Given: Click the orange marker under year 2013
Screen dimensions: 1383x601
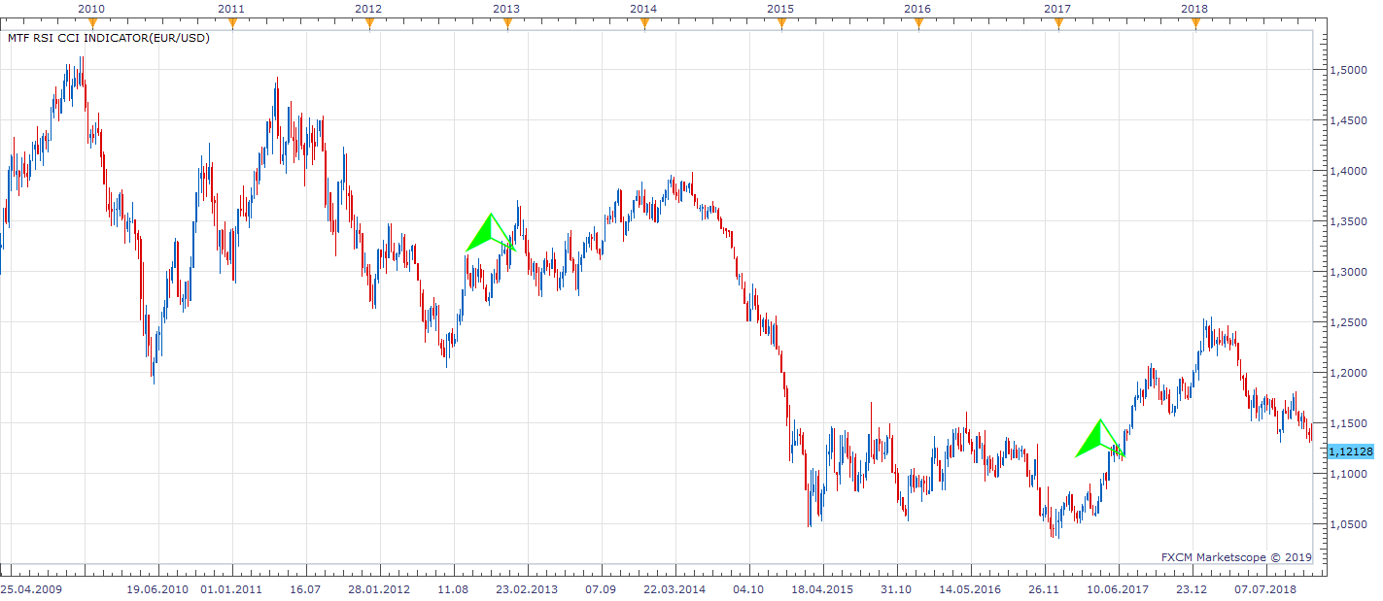Looking at the screenshot, I should click(506, 23).
